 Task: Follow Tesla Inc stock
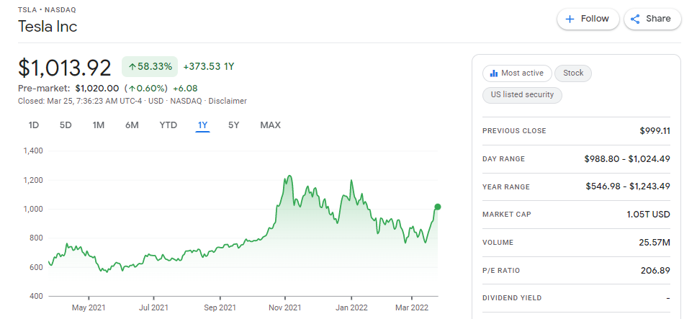[588, 19]
